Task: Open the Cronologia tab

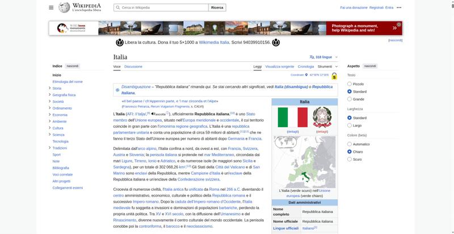Action: pyautogui.click(x=306, y=66)
